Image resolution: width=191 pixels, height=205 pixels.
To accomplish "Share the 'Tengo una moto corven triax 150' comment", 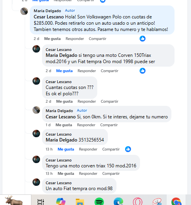I will (x=111, y=174).
